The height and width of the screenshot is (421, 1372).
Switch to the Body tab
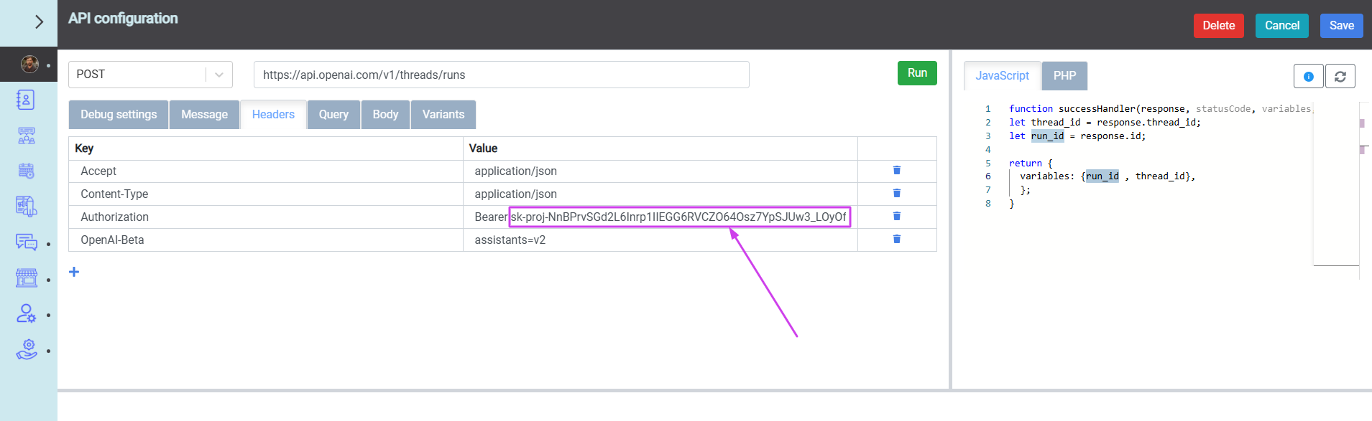pos(385,115)
